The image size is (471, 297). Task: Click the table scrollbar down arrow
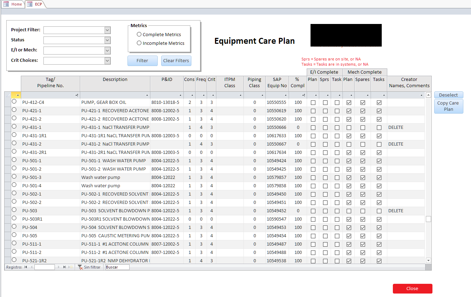(428, 261)
